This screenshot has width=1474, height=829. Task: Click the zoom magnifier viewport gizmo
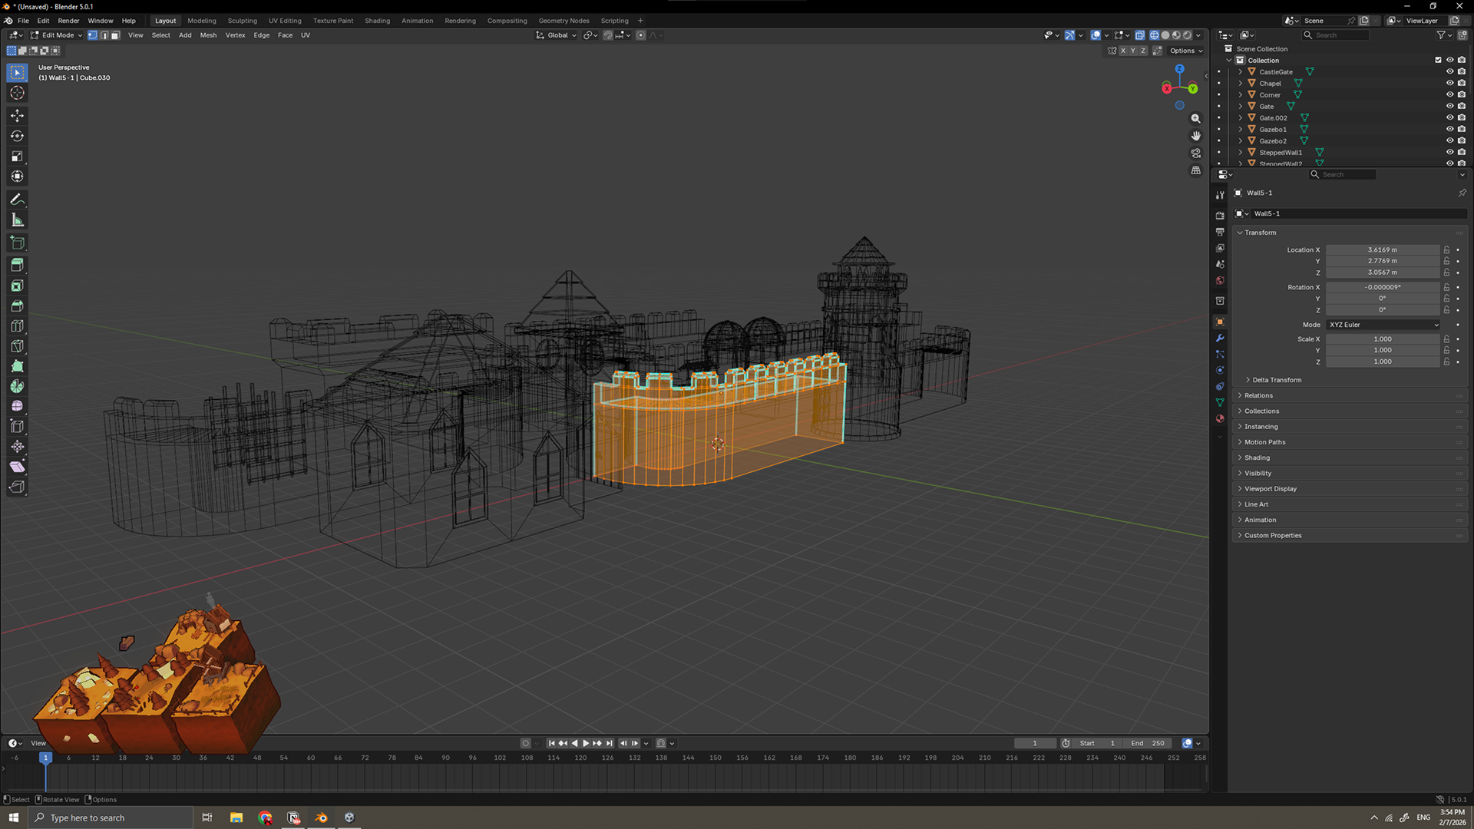(x=1195, y=119)
